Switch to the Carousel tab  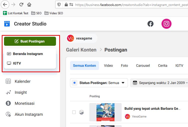click(143, 65)
